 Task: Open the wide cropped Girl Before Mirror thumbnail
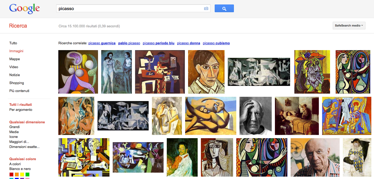point(262,157)
